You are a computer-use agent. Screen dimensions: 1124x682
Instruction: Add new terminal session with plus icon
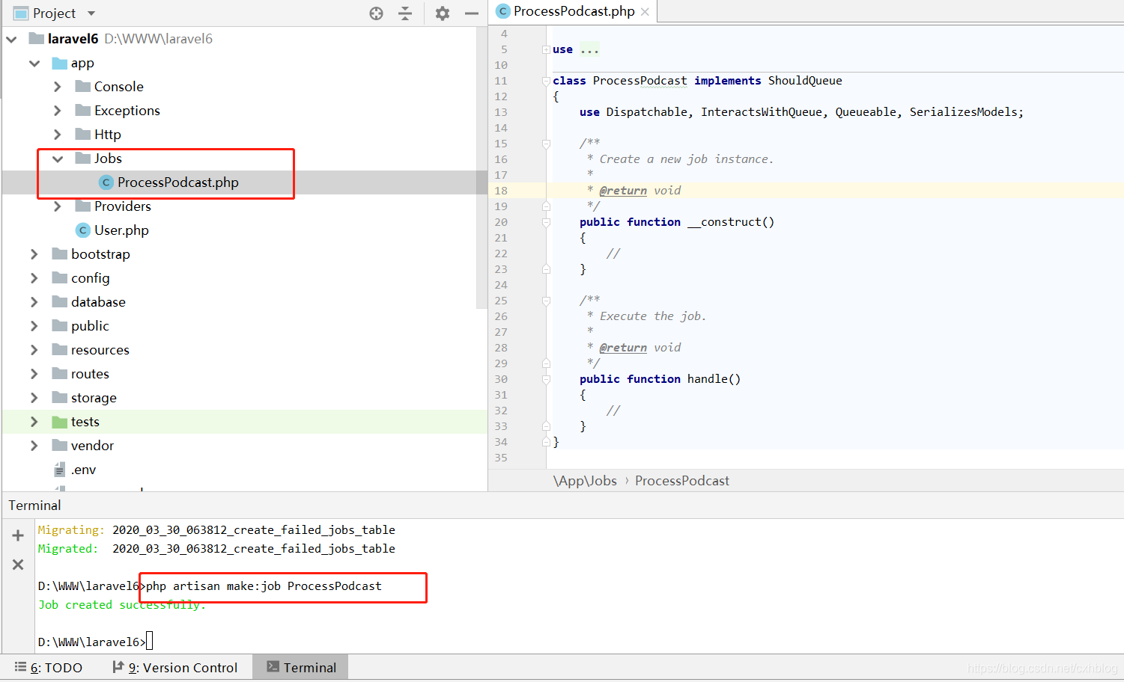(x=18, y=535)
